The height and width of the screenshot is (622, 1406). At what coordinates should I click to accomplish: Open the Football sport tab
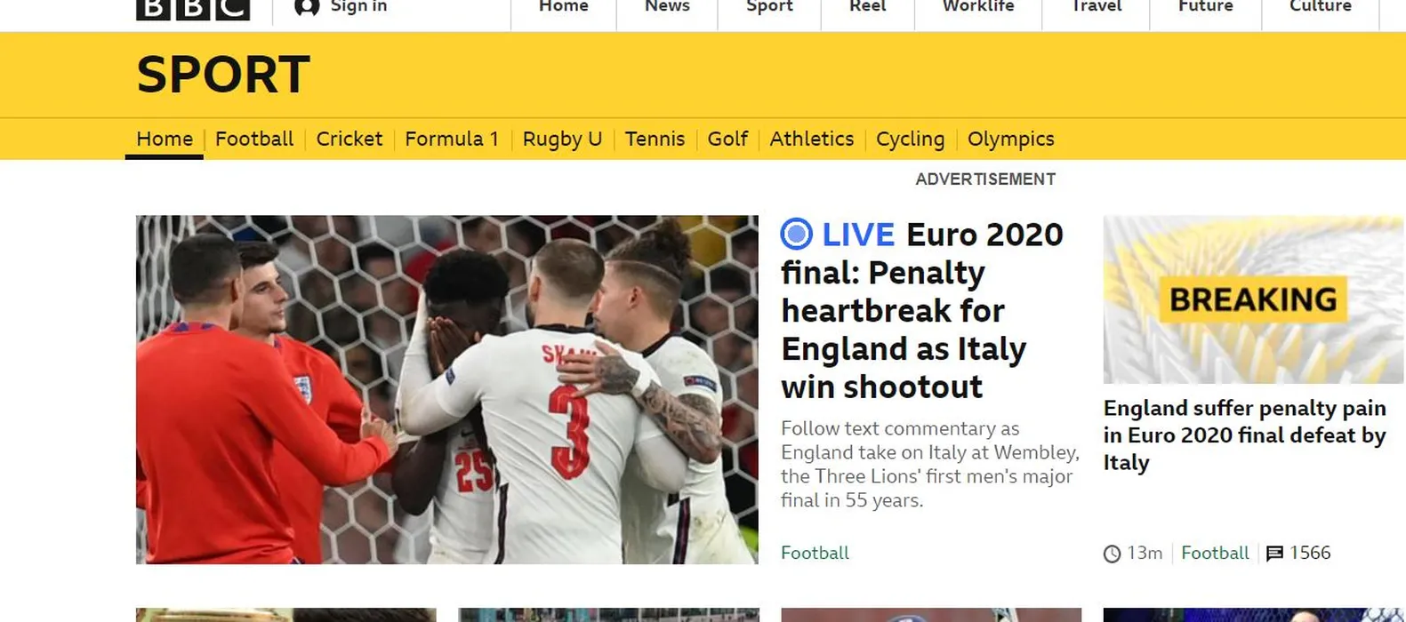point(254,139)
